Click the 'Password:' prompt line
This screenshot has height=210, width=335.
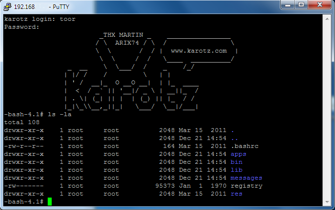click(21, 27)
